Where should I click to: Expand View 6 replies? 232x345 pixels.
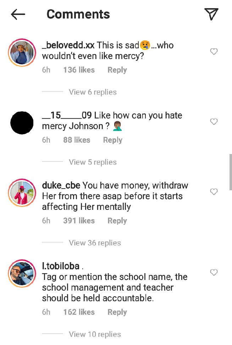[93, 92]
